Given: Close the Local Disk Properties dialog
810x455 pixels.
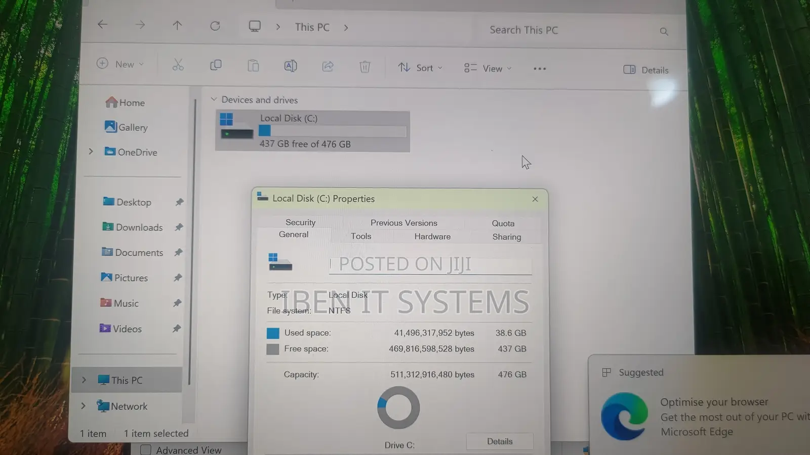Looking at the screenshot, I should click(x=535, y=199).
